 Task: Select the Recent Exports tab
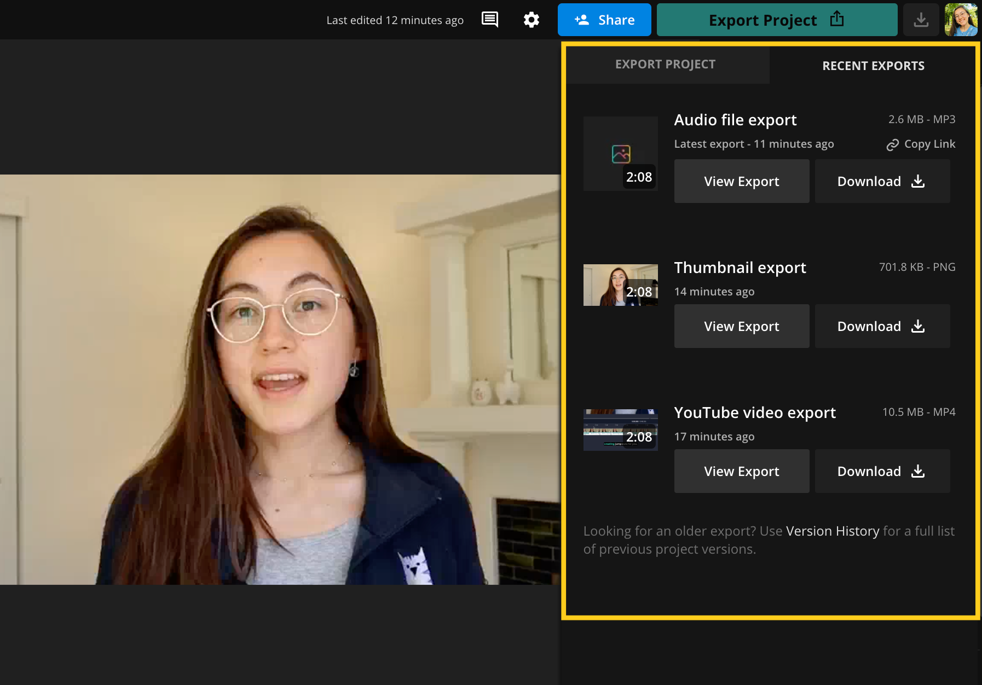(x=873, y=66)
